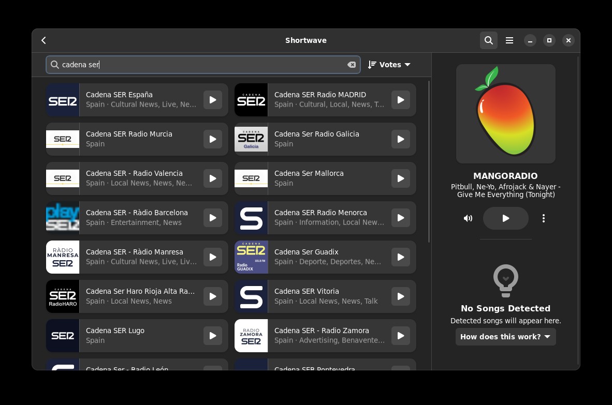The height and width of the screenshot is (405, 612).
Task: Clear the search field text
Action: [352, 65]
